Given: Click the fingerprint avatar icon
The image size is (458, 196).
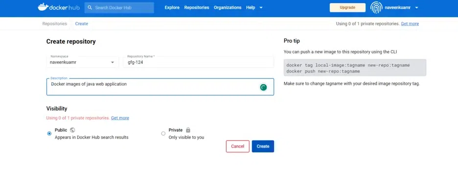Looking at the screenshot, I should pos(376,8).
